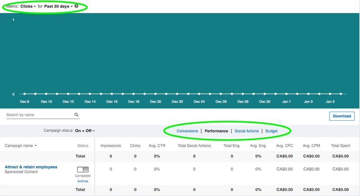The height and width of the screenshot is (196, 360).
Task: Click the Avg. CTR column header
Action: tap(157, 145)
